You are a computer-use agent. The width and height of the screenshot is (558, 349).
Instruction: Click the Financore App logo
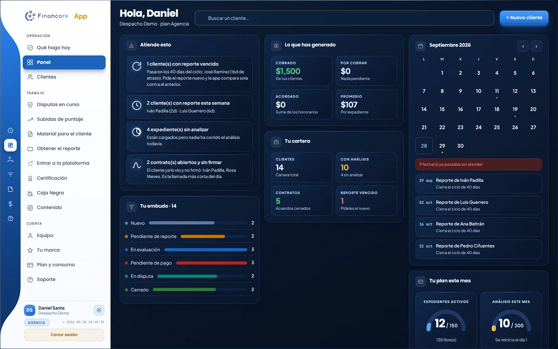pyautogui.click(x=56, y=16)
